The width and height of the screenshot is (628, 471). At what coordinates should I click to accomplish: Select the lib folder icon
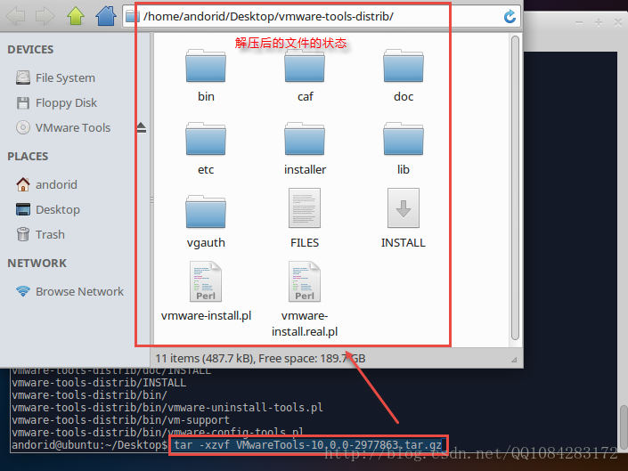click(404, 139)
